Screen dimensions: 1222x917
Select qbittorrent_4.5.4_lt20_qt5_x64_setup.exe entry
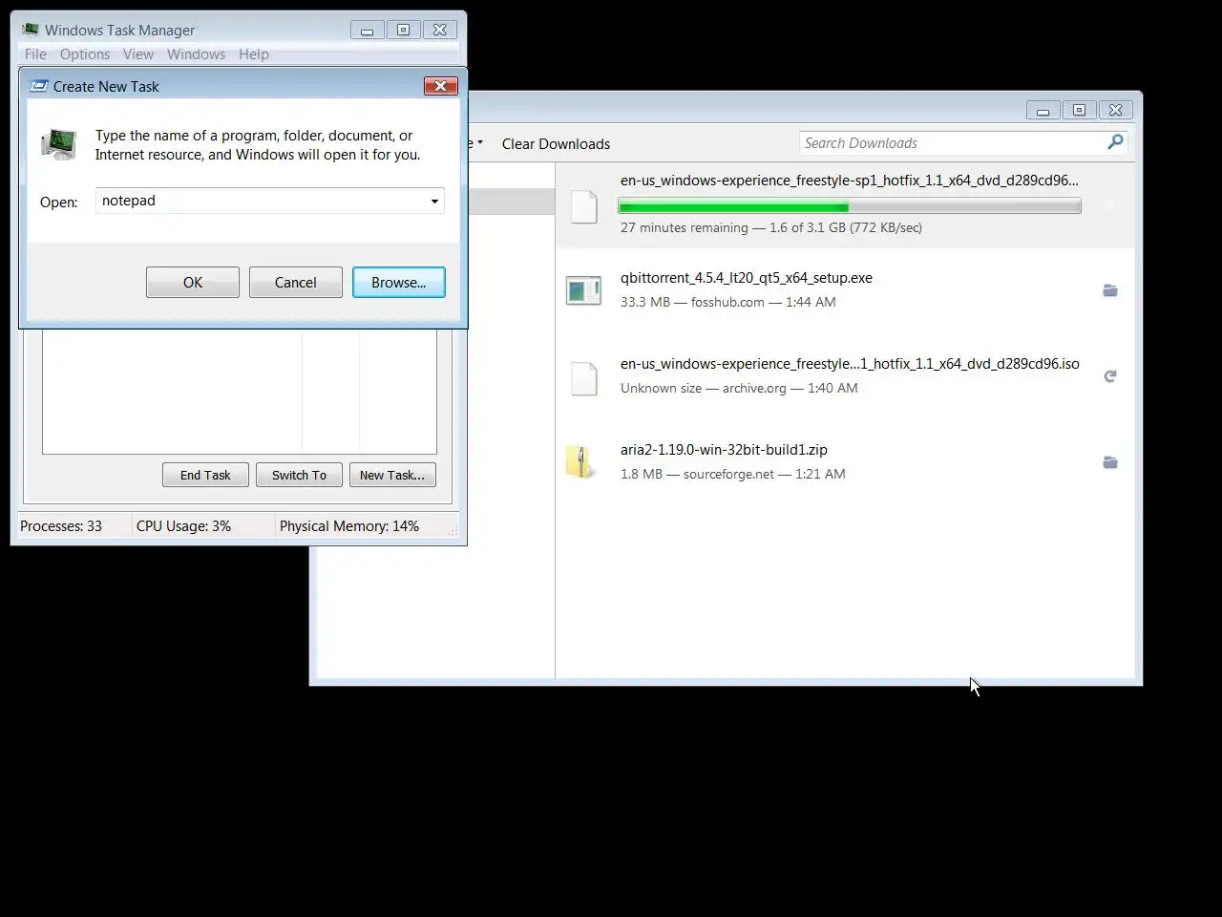(x=845, y=290)
